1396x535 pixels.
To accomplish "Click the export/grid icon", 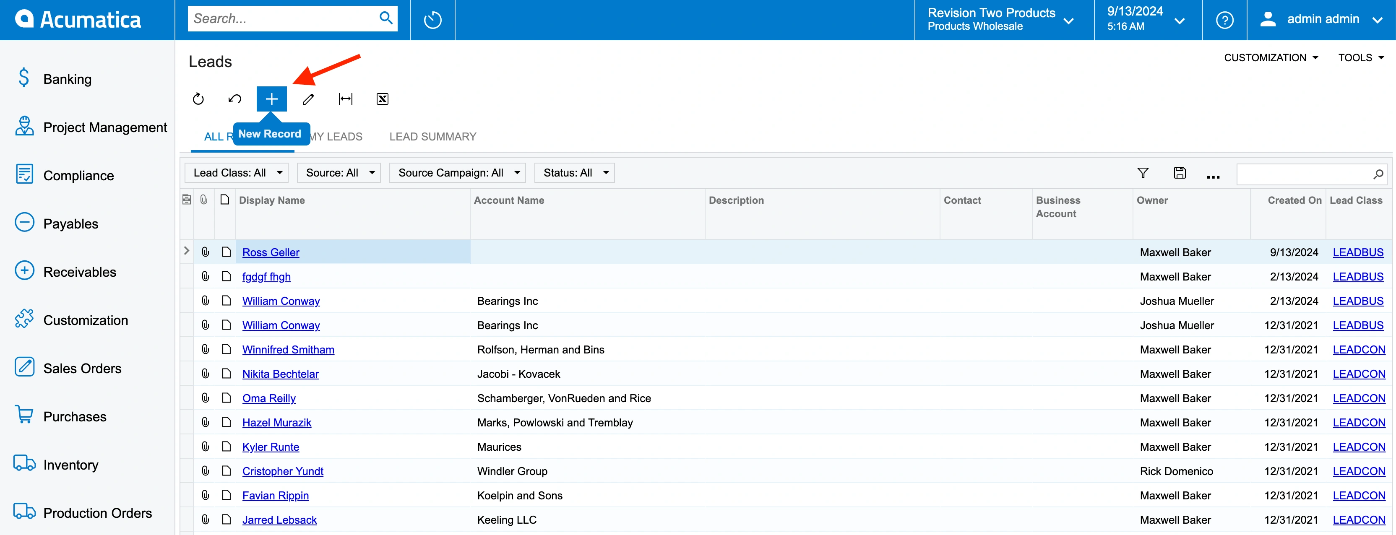I will 383,99.
